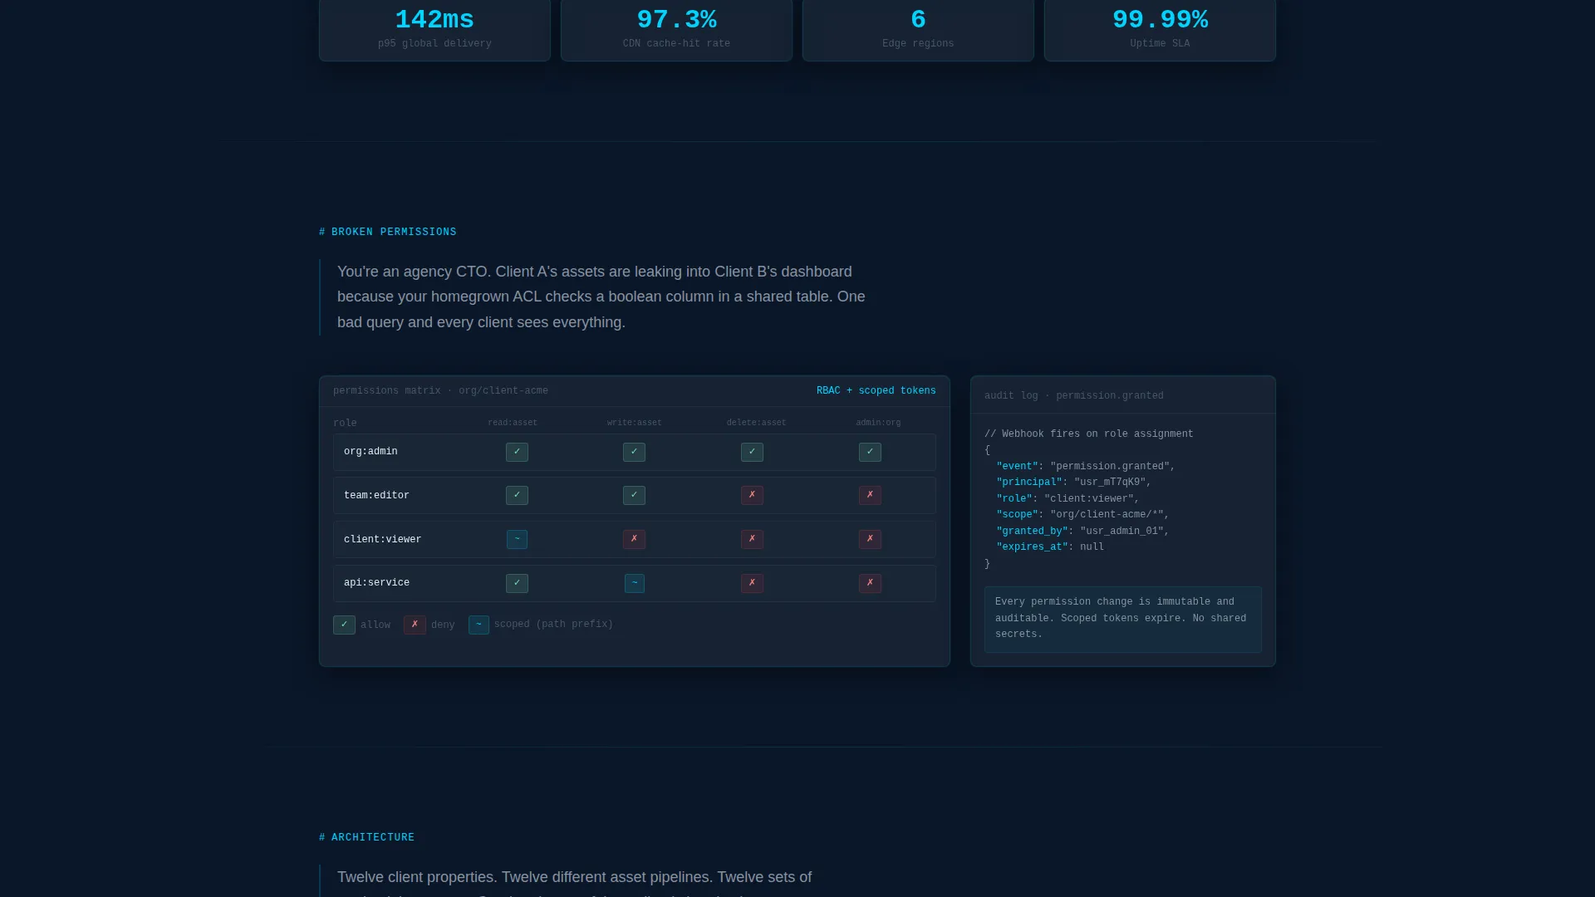Select the team:editor role name

pyautogui.click(x=376, y=496)
